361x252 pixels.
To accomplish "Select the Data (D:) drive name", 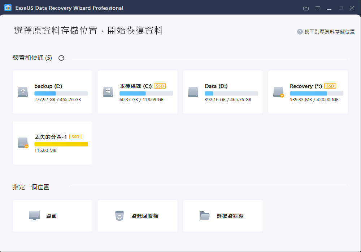I will click(x=216, y=86).
